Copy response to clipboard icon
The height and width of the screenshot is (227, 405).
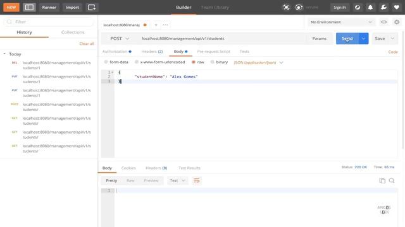(382, 180)
